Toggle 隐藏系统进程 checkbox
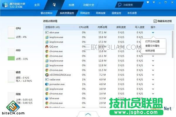The image size is (176, 117). coord(155,21)
